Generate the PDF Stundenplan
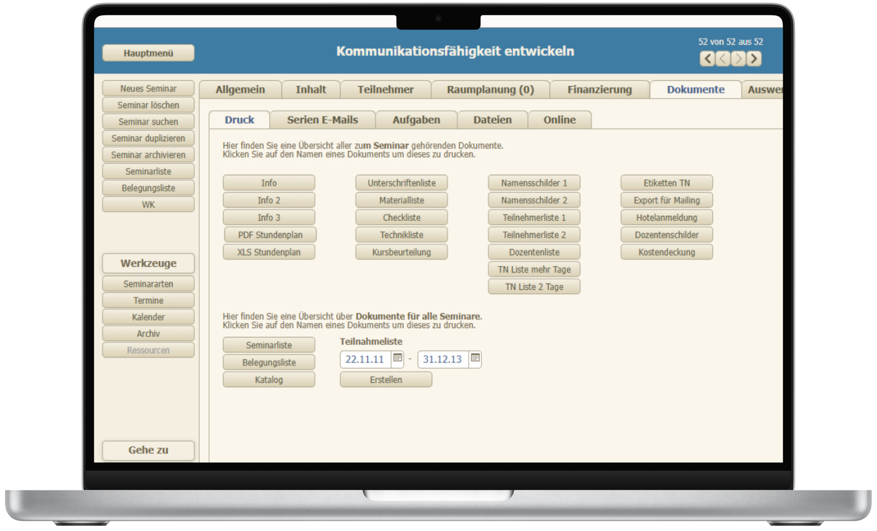 click(270, 235)
